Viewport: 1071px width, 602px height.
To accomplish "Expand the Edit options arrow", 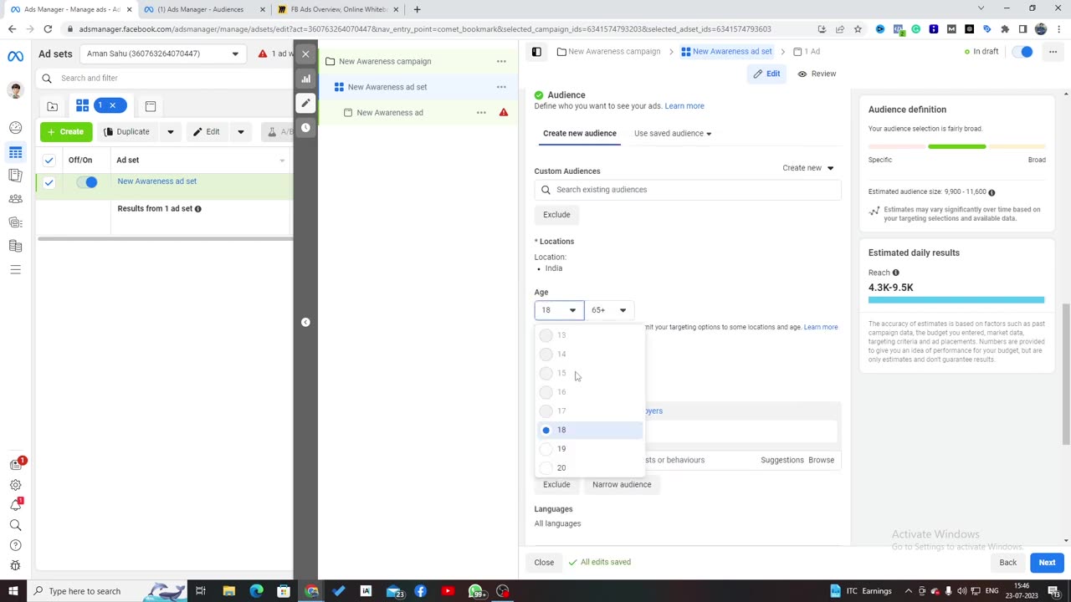I will coord(241,132).
